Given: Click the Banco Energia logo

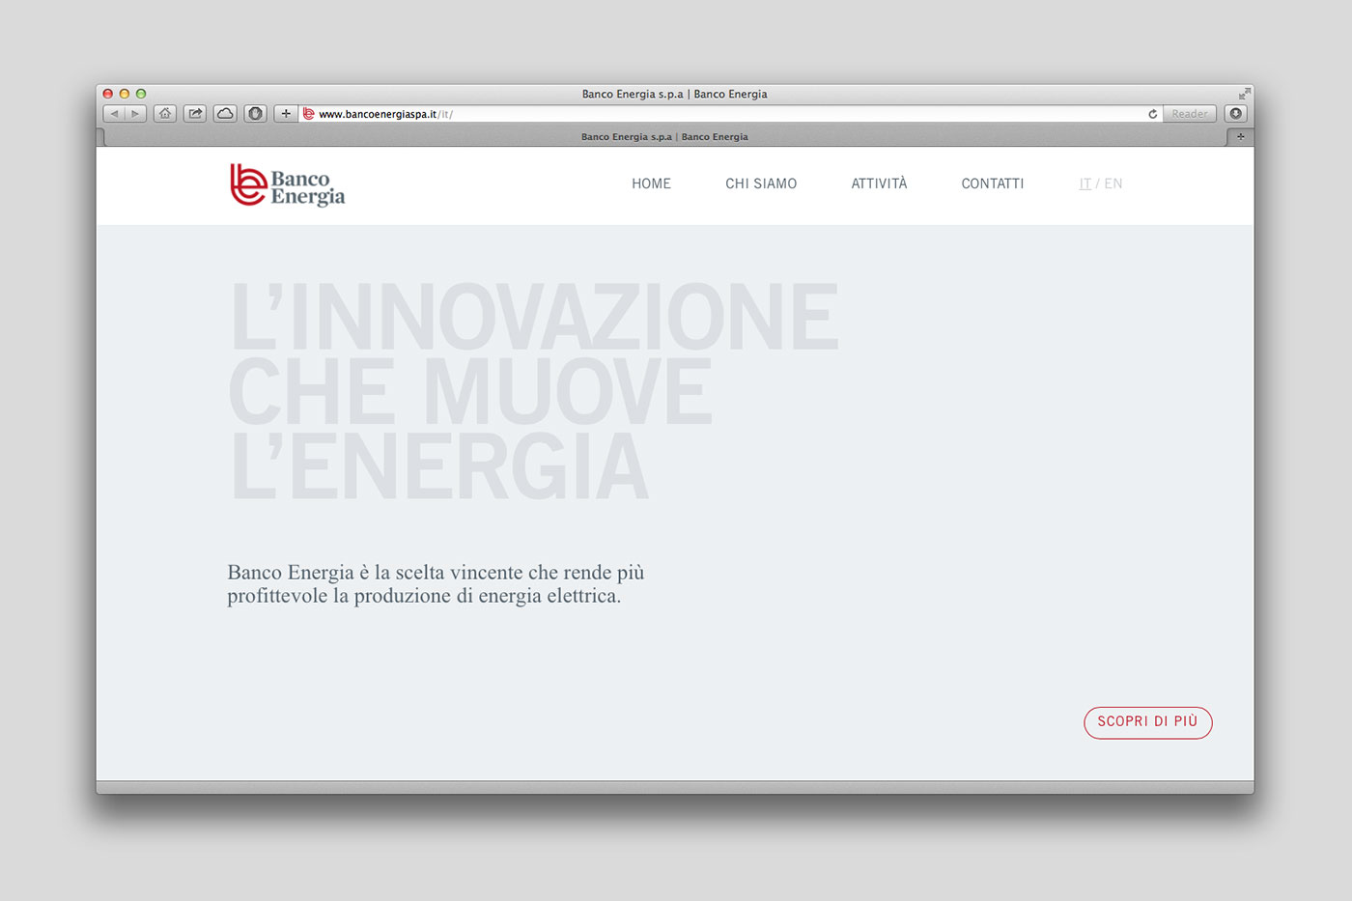Looking at the screenshot, I should coord(287,185).
